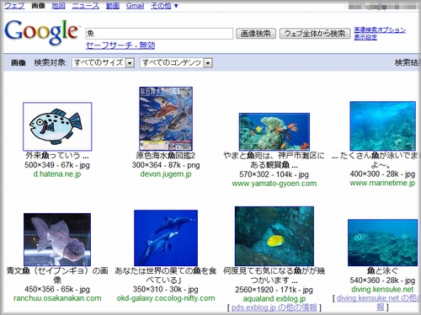Open the すべてのサイズ dropdown
This screenshot has width=421, height=315.
coord(104,62)
